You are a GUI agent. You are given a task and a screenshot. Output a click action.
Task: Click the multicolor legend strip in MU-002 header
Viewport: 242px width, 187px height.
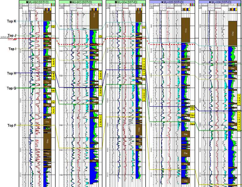pyautogui.click(x=53, y=5)
